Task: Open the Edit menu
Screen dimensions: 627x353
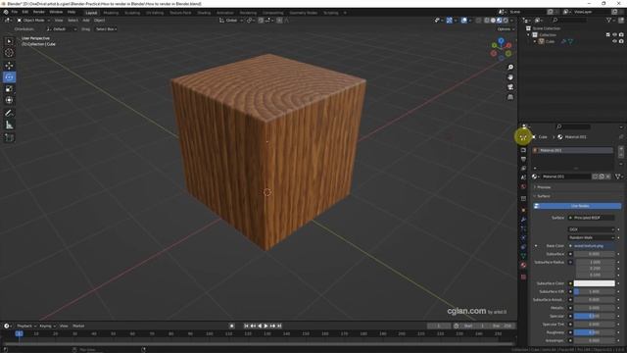Action: point(25,12)
